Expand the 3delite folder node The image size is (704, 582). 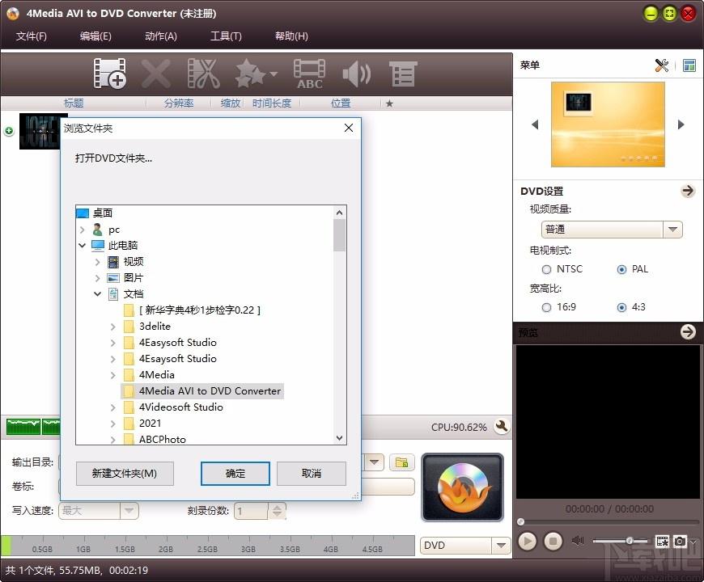113,327
